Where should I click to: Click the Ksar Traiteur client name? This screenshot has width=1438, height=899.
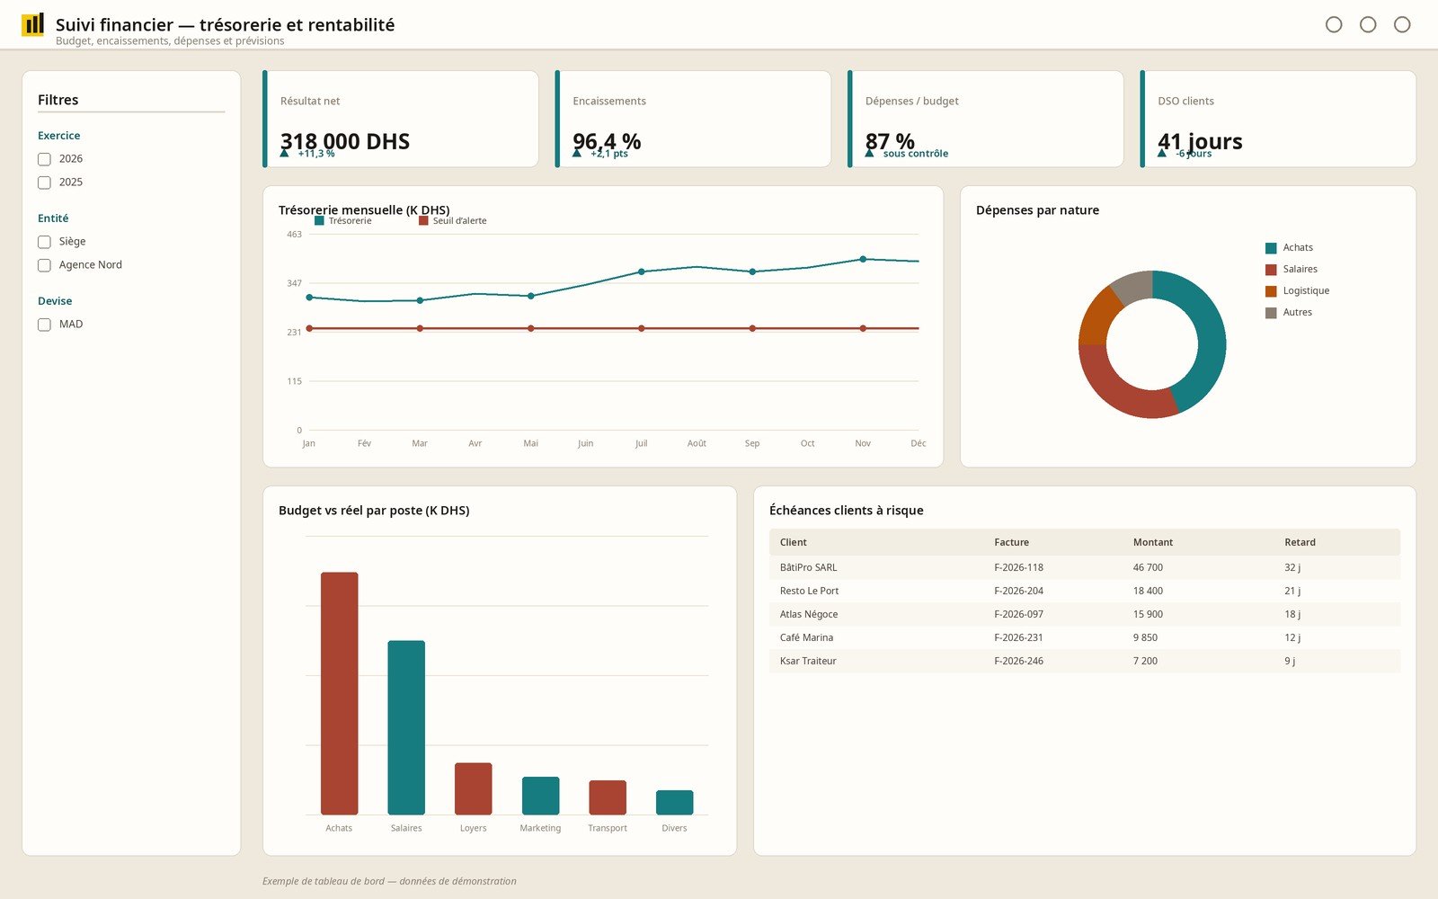tap(808, 661)
